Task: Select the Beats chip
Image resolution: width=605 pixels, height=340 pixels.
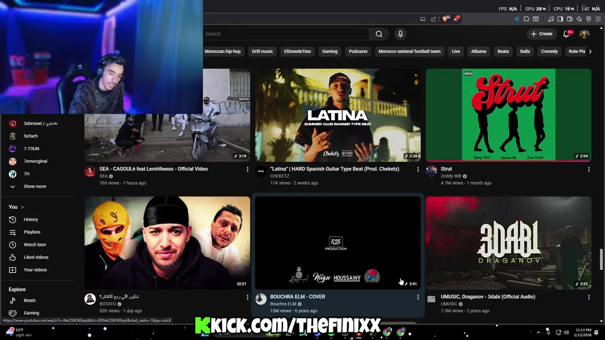Action: [x=503, y=51]
